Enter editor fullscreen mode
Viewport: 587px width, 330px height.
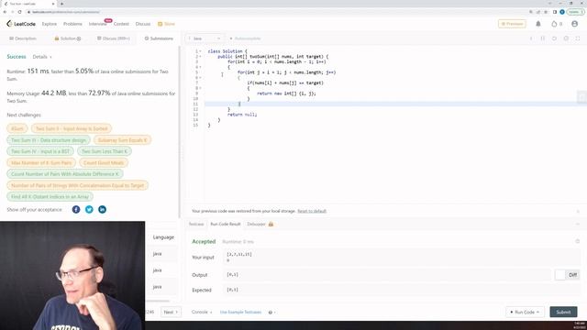pyautogui.click(x=578, y=38)
